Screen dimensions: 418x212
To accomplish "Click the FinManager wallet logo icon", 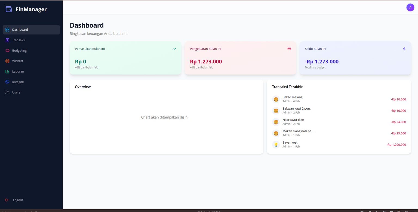I will coord(9,9).
